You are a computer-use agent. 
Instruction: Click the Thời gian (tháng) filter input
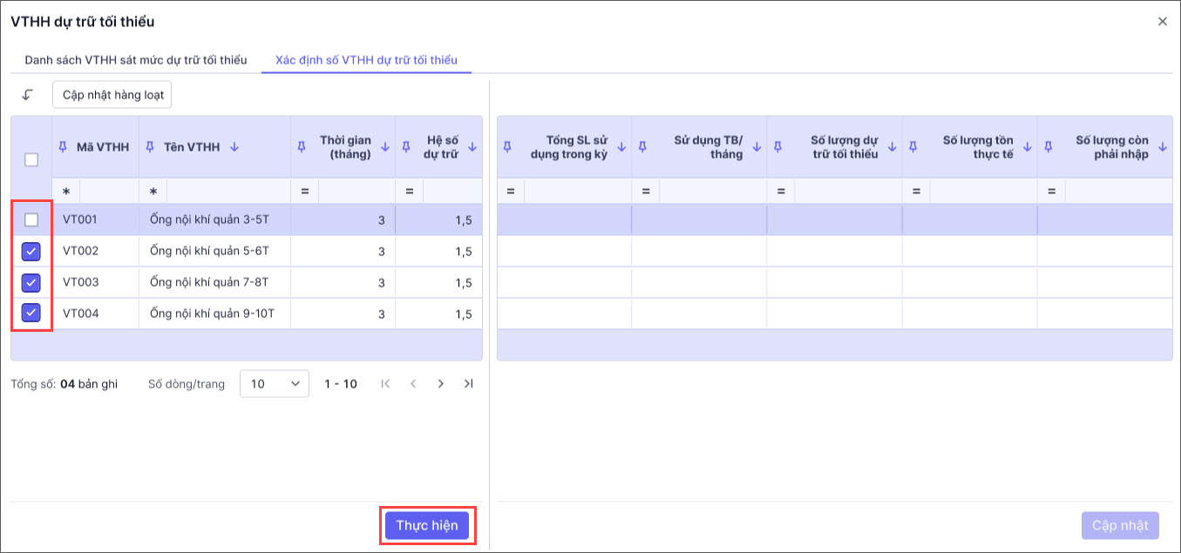click(x=356, y=191)
